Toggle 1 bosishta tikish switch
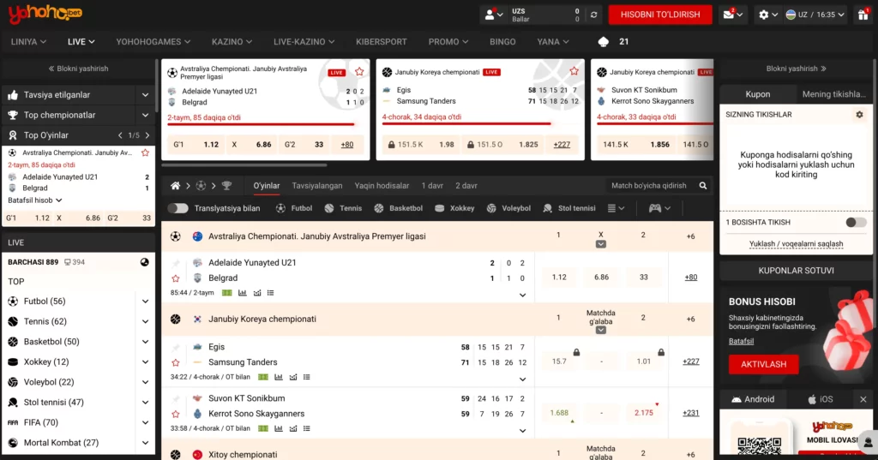This screenshot has height=460, width=878. coord(857,222)
